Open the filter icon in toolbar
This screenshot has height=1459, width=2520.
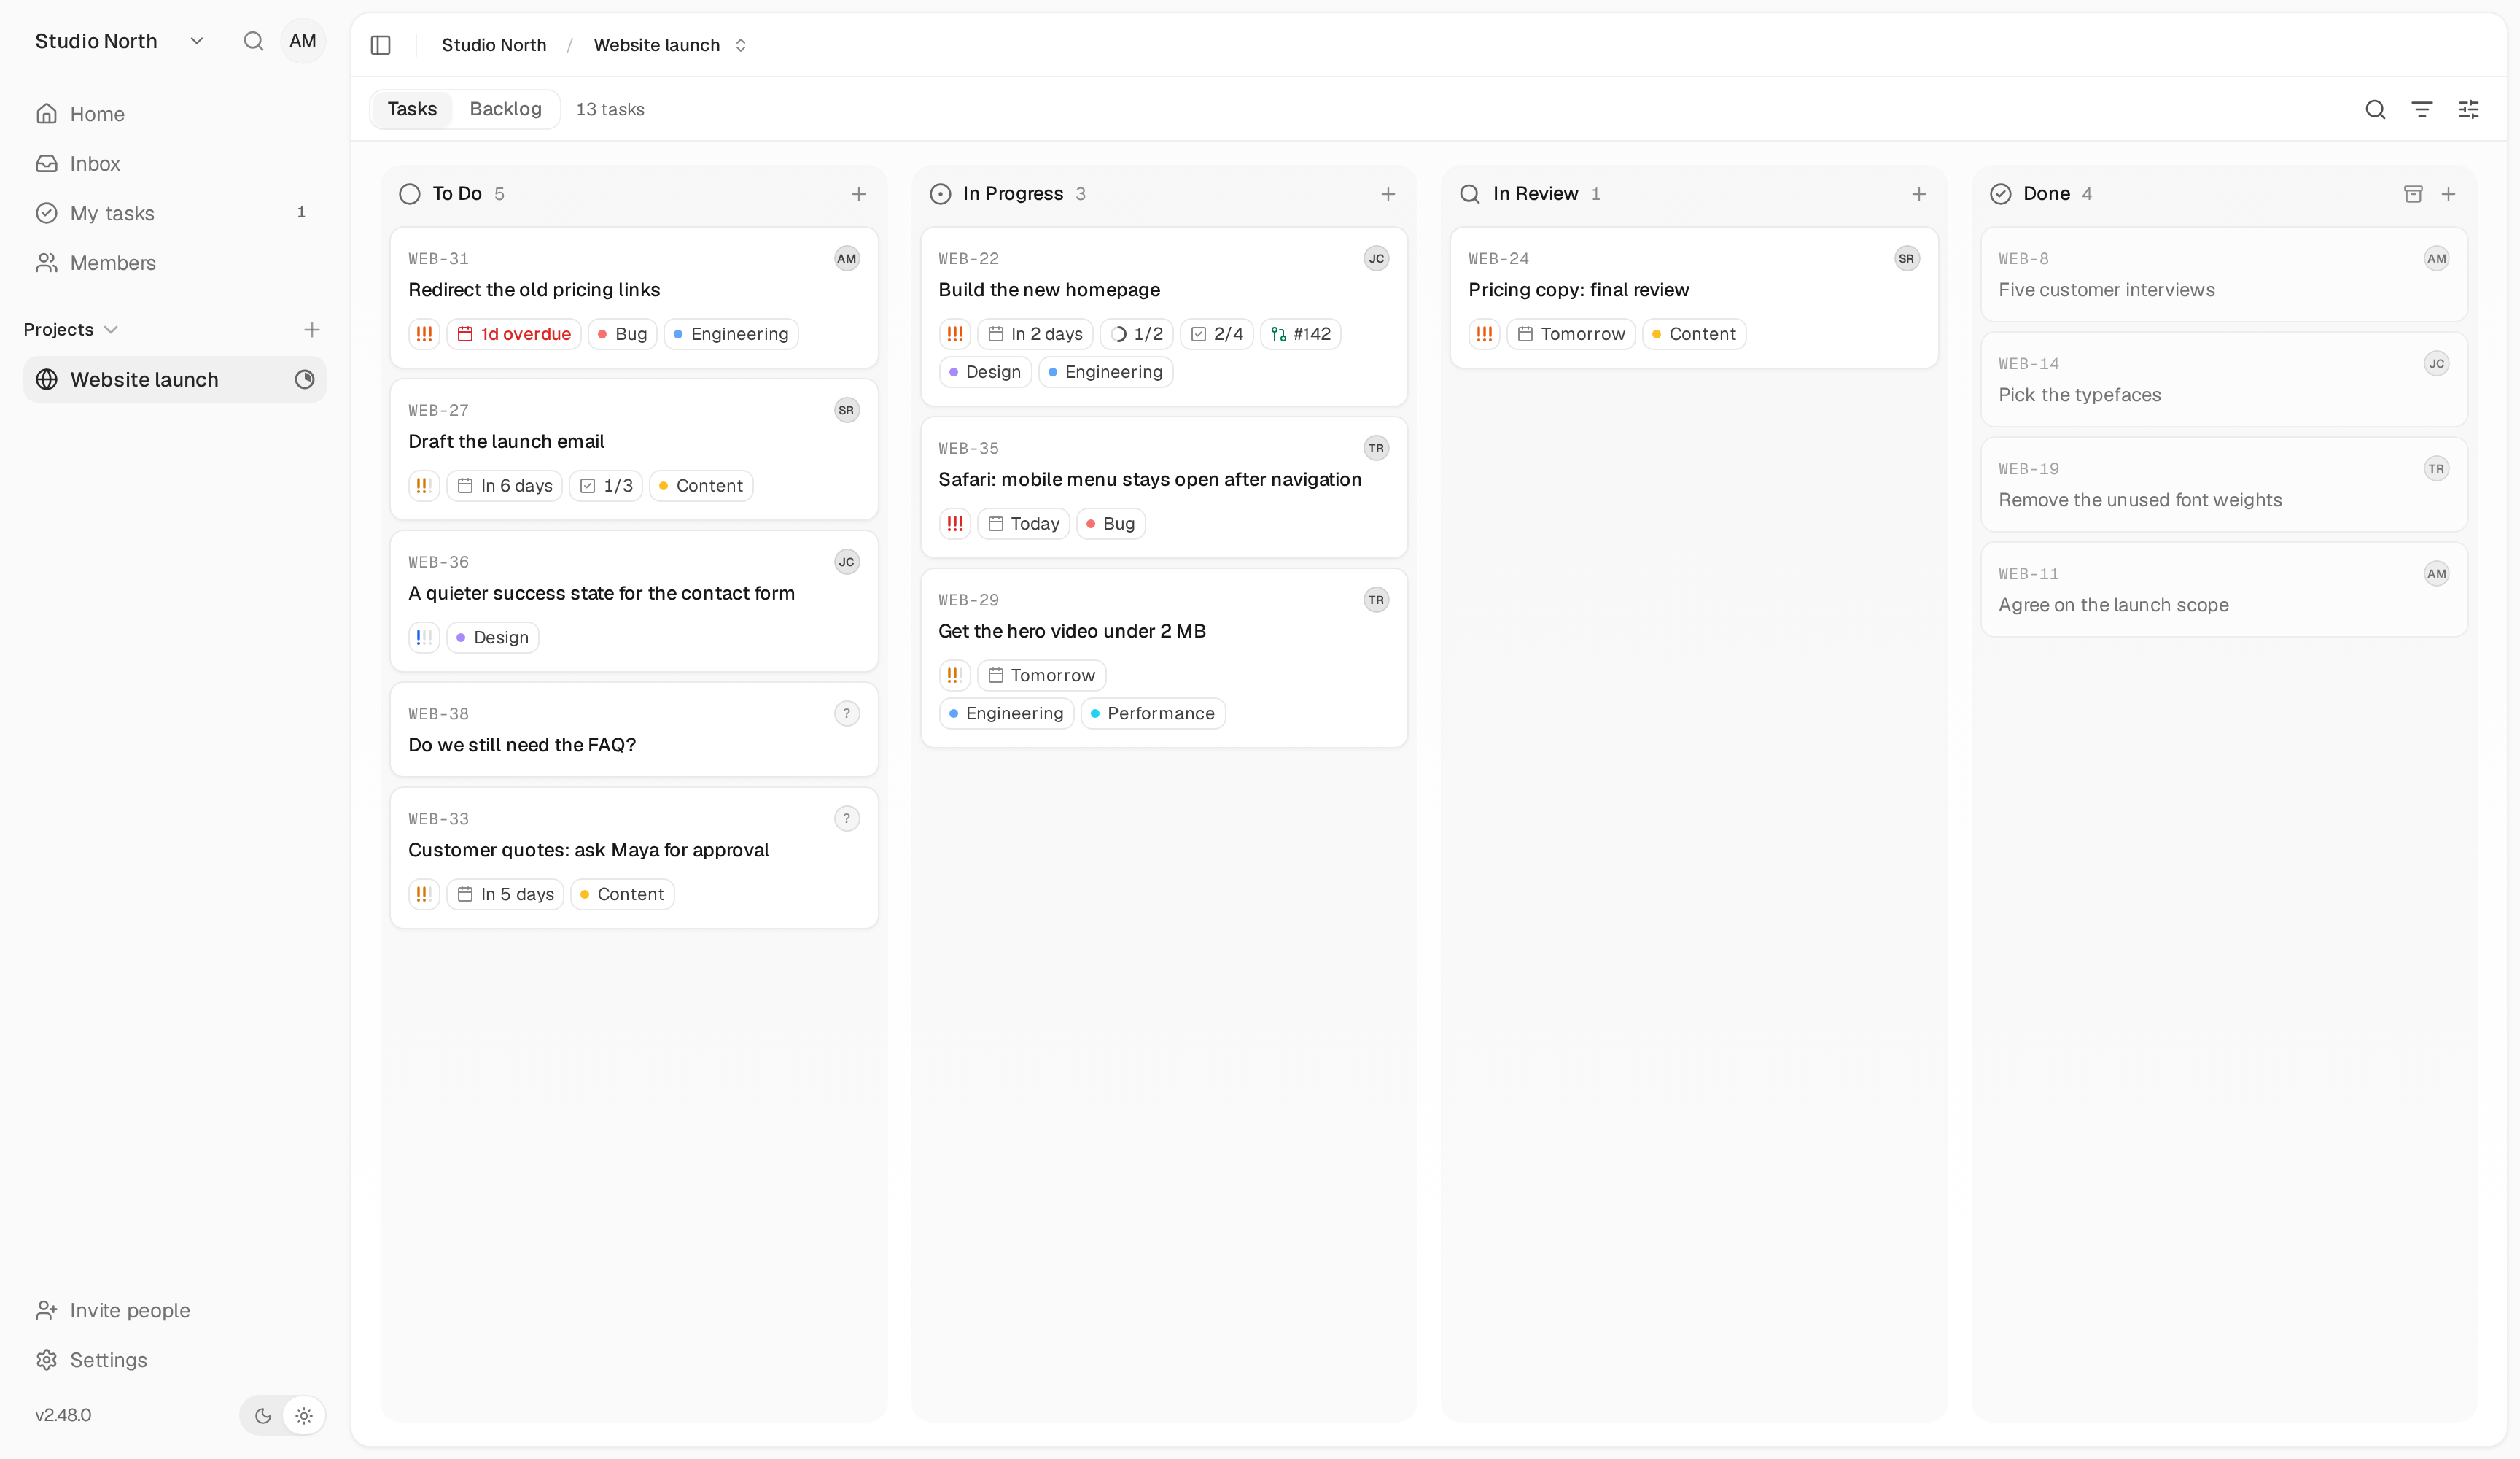[x=2421, y=109]
